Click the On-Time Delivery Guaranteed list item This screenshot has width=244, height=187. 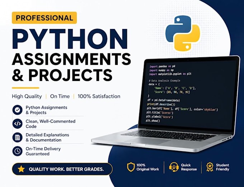[x=43, y=151]
